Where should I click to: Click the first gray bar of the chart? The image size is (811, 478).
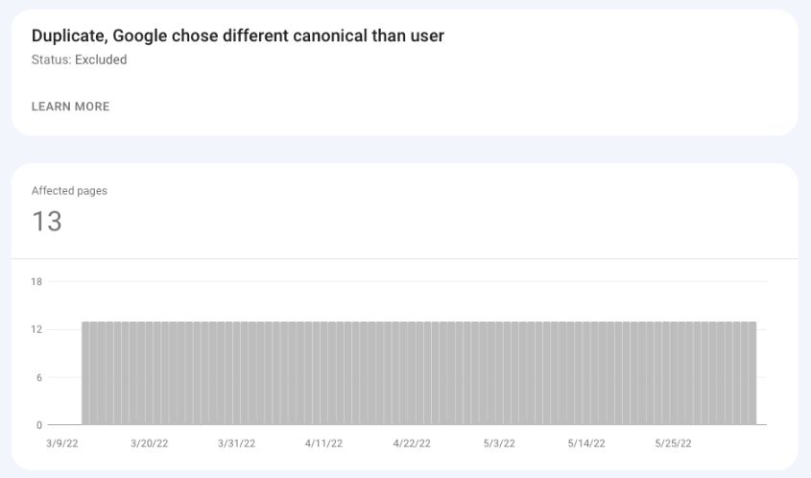click(x=85, y=373)
